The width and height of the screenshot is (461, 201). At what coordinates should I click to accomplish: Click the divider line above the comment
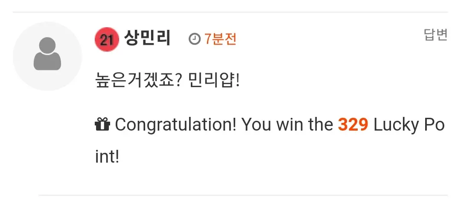pos(230,12)
